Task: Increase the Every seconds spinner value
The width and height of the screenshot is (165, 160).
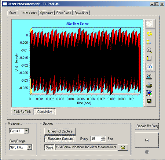Action: pos(103,137)
